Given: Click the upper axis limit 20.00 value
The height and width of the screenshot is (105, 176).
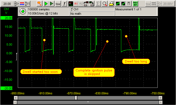Looking at the screenshot, I should [6, 18].
